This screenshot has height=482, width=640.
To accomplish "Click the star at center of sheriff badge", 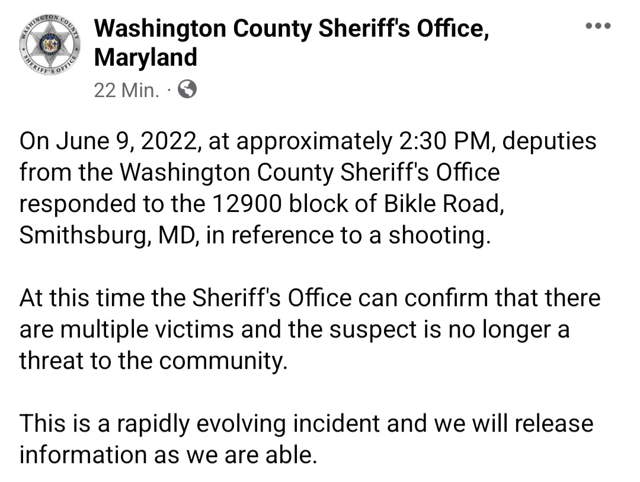I will [50, 44].
